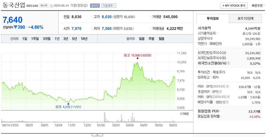Show the 월봉 candlestick chart
The height and width of the screenshot is (137, 266).
pyautogui.click(x=162, y=39)
